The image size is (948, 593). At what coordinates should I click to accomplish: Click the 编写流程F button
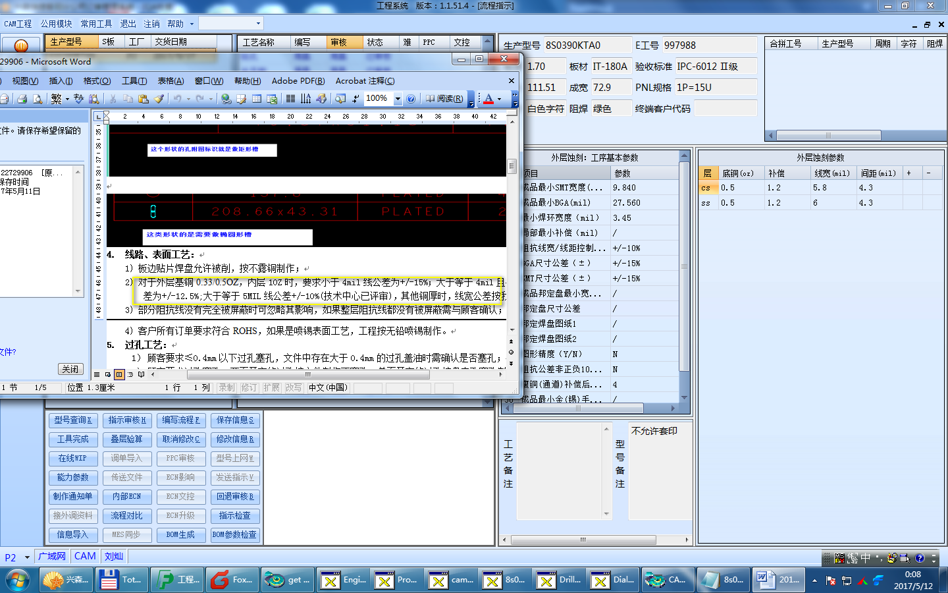click(x=181, y=420)
